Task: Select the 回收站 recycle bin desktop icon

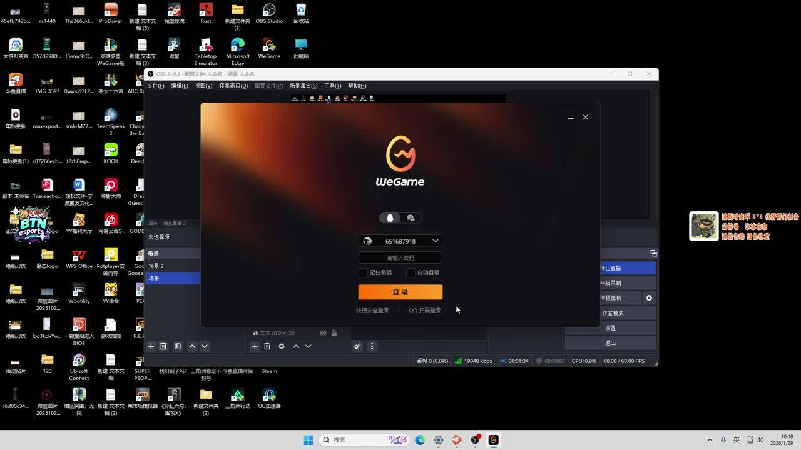Action: coord(301,14)
